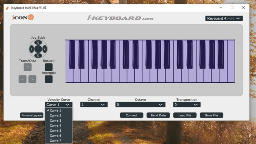Open the Channel dropdown
Screen dimensions: 256x144
pyautogui.click(x=94, y=105)
